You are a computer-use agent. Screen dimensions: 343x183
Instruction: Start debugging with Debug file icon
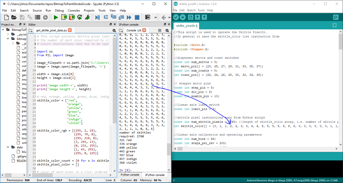97,17
